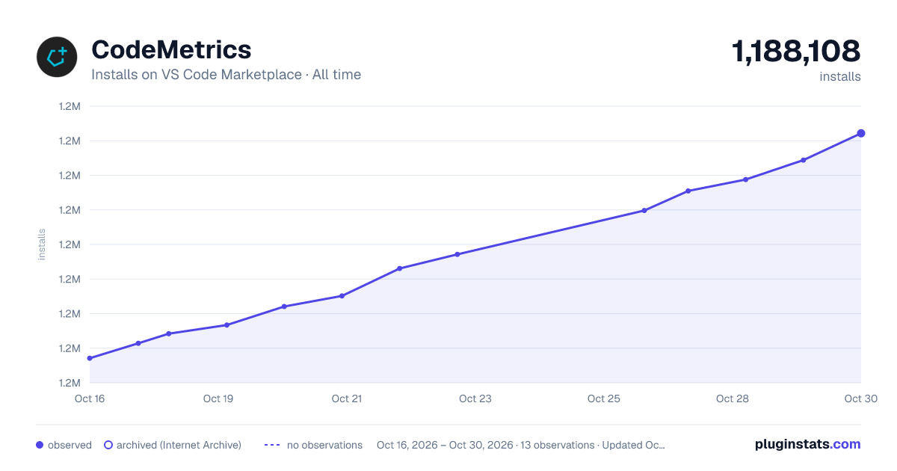897x471 pixels.
Task: Click the Oct 21 axis label
Action: (x=347, y=398)
